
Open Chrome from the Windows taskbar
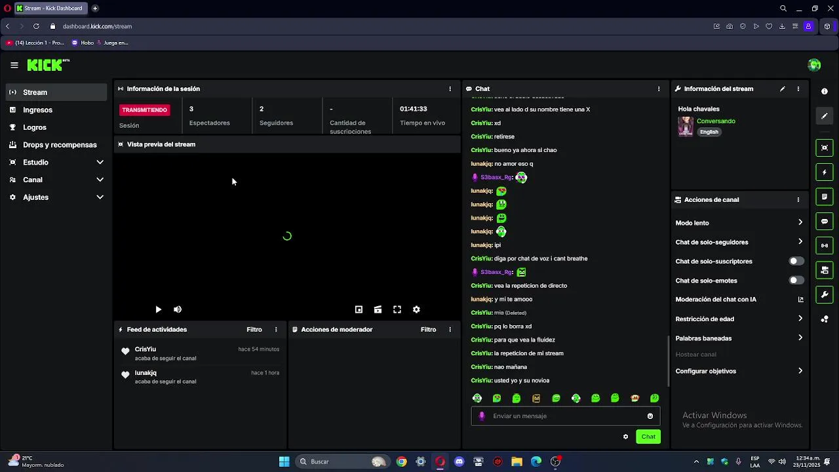(401, 462)
